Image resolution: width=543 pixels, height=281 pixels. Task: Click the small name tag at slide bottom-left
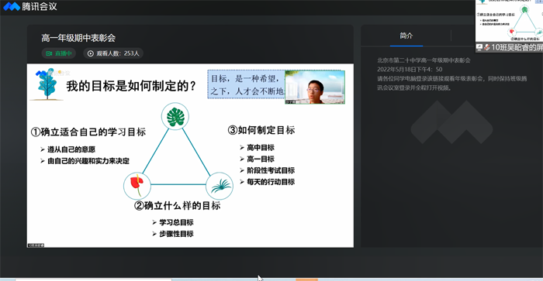36,245
